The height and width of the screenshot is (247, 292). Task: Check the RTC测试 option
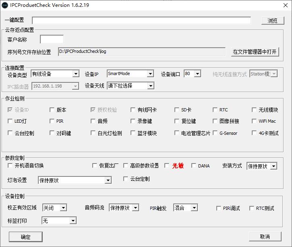coord(252,208)
